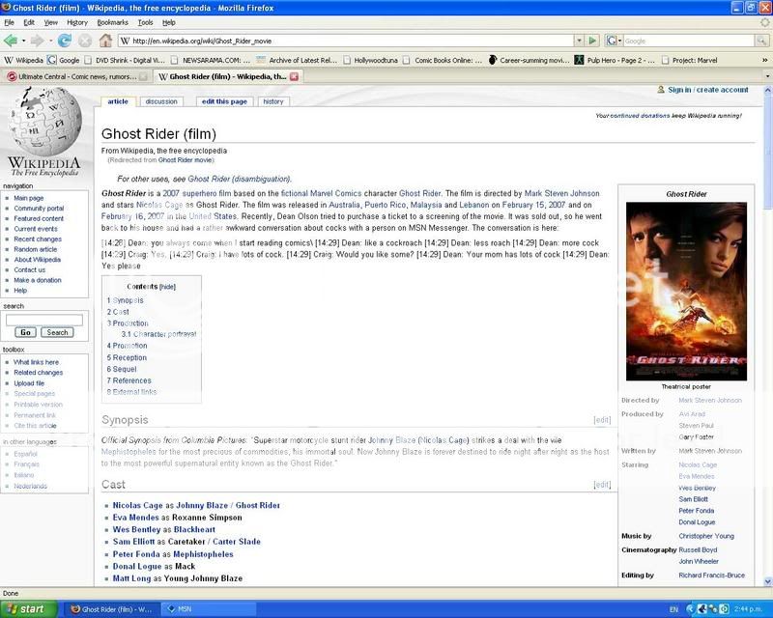
Task: Open the Ghost Rider theatrical poster image
Action: [686, 292]
